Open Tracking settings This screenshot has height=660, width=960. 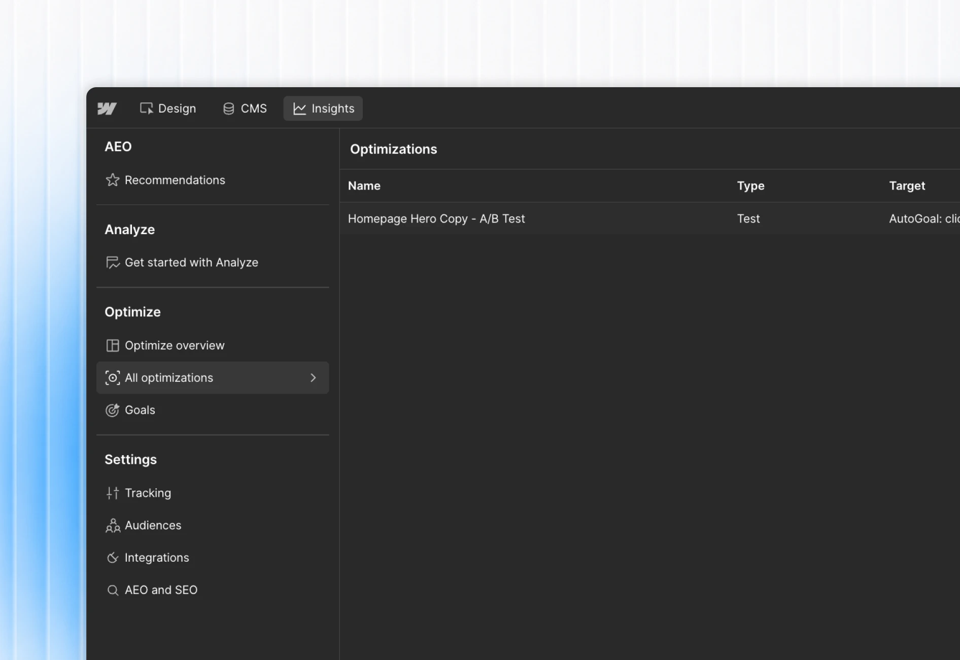[x=213, y=493]
